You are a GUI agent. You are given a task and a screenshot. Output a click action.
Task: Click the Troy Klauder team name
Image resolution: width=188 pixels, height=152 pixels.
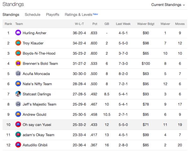click(x=33, y=43)
